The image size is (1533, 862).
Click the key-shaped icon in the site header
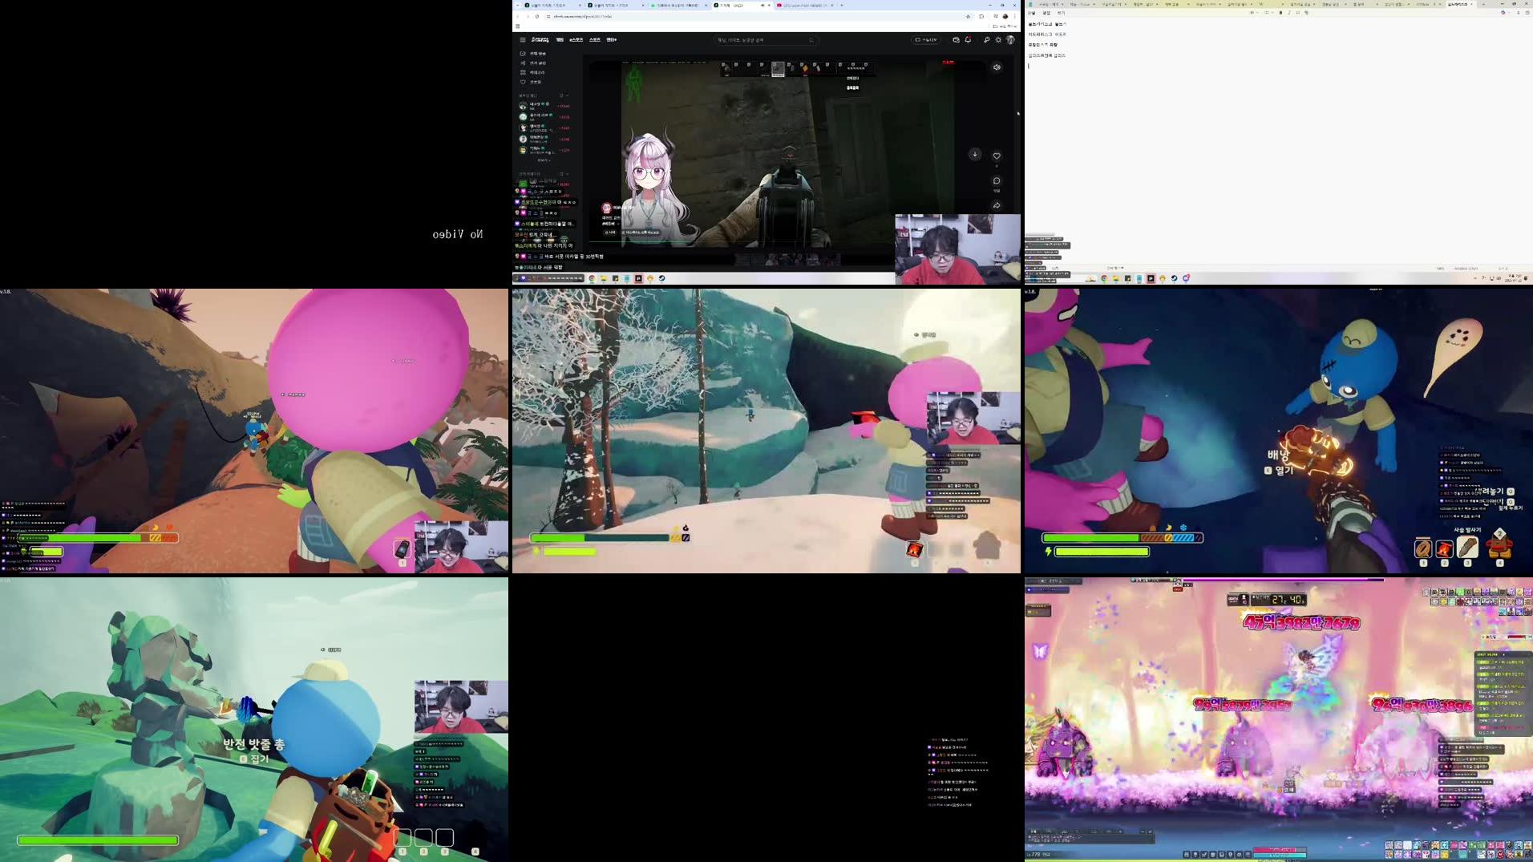(x=986, y=39)
